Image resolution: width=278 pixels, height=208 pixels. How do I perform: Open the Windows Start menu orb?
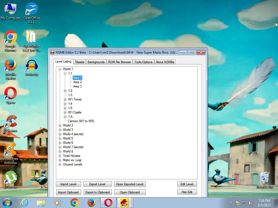[7, 203]
